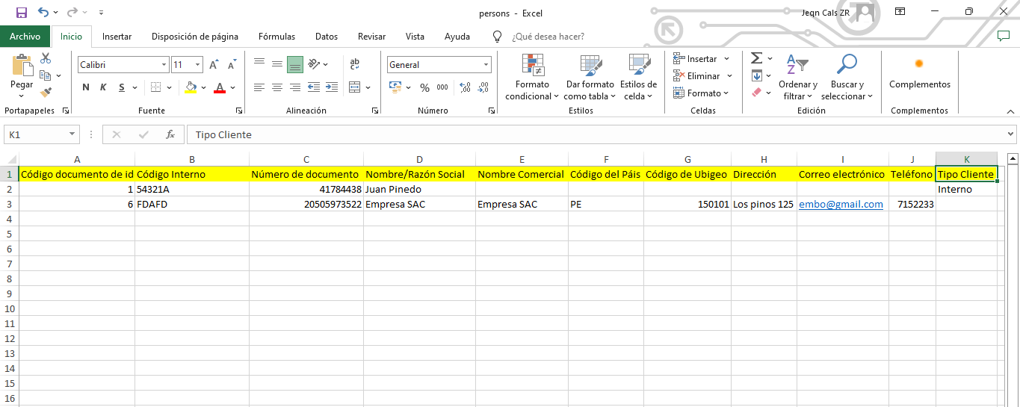Toggle middle vertical alignment button

pos(277,64)
